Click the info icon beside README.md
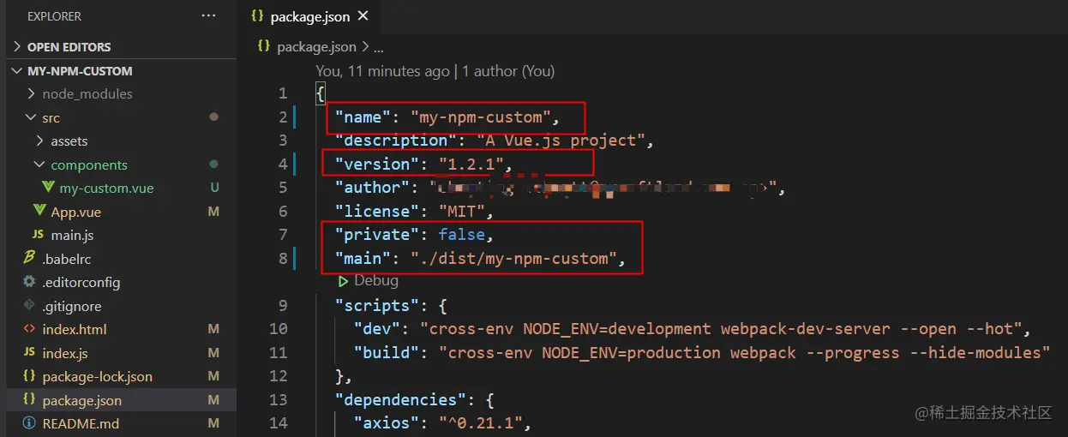Screen dimensions: 1068x437 pyautogui.click(x=29, y=423)
